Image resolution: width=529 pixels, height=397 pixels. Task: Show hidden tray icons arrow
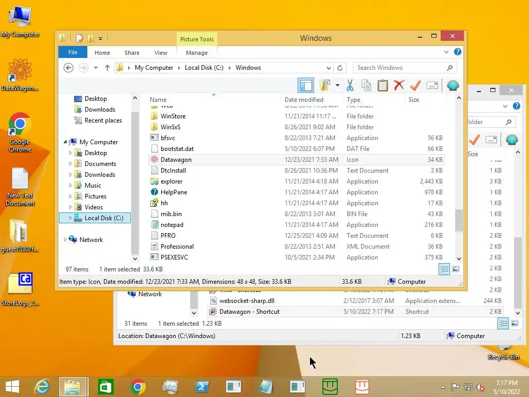coord(443,387)
